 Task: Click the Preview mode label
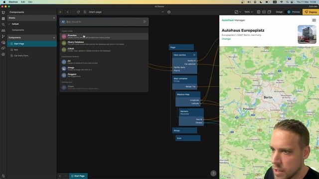[296, 12]
